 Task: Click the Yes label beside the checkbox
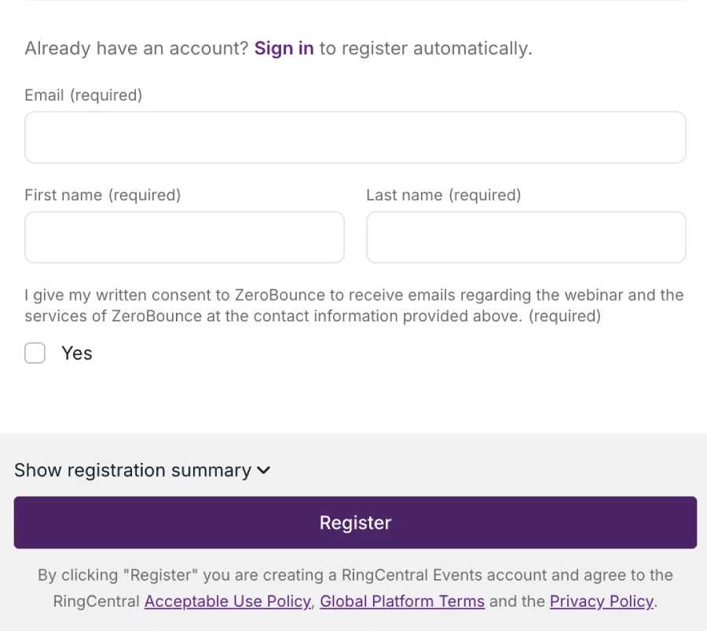(77, 354)
